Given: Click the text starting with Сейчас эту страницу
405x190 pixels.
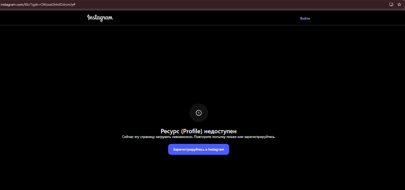Looking at the screenshot, I should [x=199, y=137].
